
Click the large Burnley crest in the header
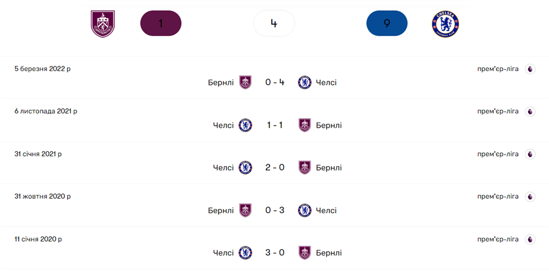coord(103,24)
